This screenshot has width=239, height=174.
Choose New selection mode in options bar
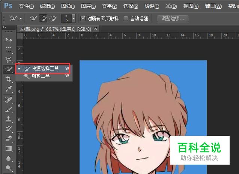(x=33, y=19)
